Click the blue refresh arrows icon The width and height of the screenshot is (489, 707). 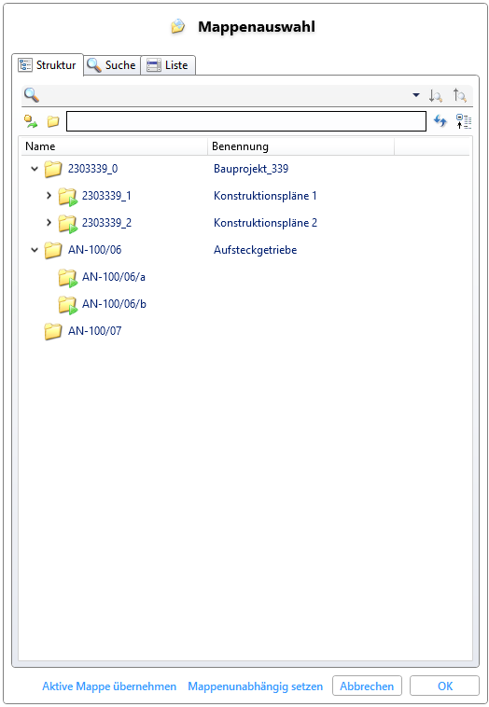point(440,121)
